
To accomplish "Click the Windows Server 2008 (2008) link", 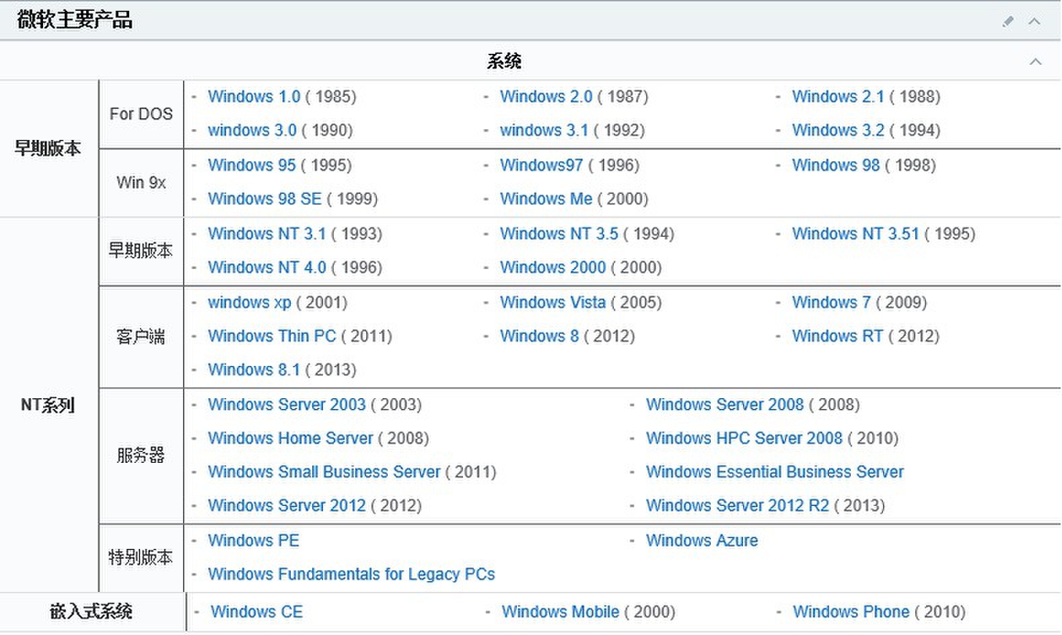I will 725,404.
